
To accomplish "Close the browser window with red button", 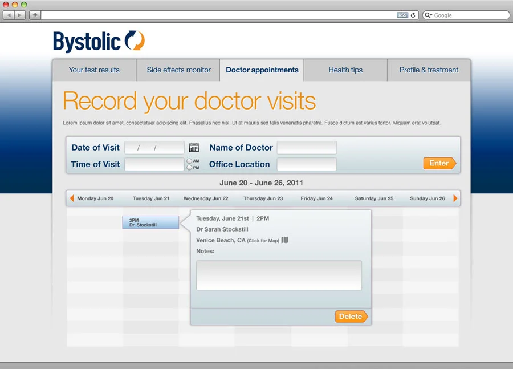I will tap(6, 5).
